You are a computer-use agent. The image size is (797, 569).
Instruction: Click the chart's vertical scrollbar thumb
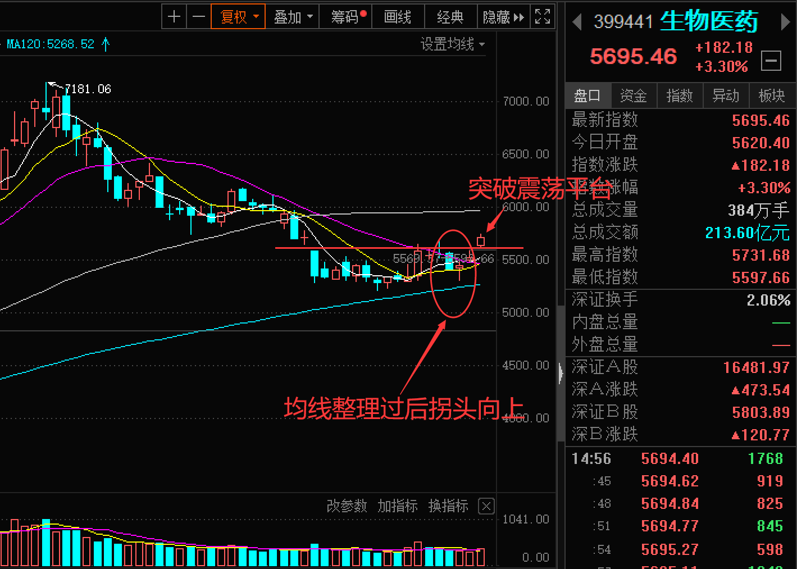561,374
